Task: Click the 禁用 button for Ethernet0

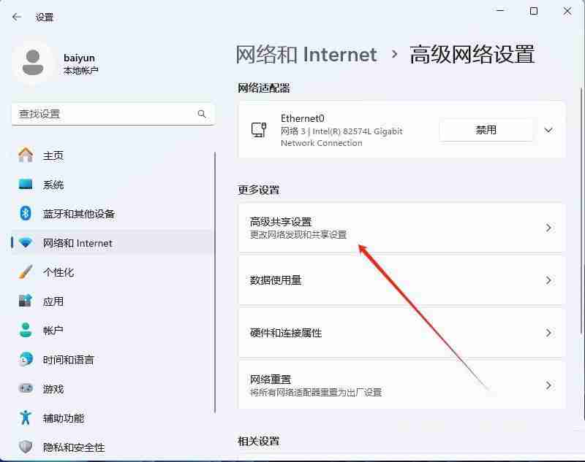Action: coord(486,129)
